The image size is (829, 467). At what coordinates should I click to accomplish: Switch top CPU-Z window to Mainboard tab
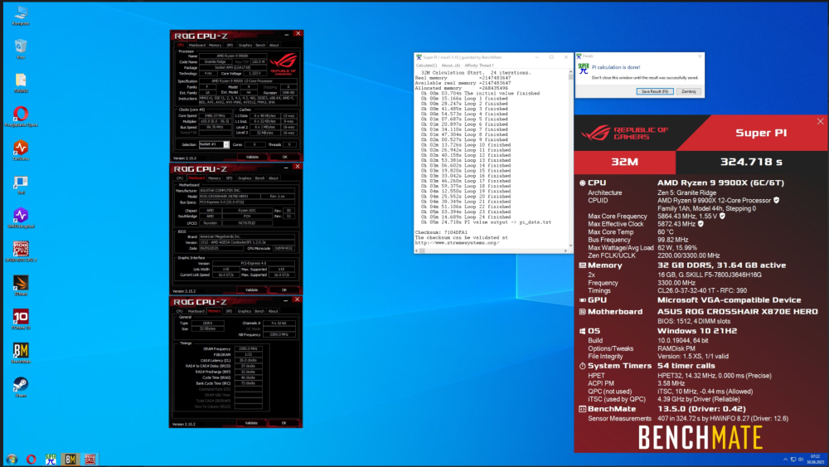[x=196, y=46]
